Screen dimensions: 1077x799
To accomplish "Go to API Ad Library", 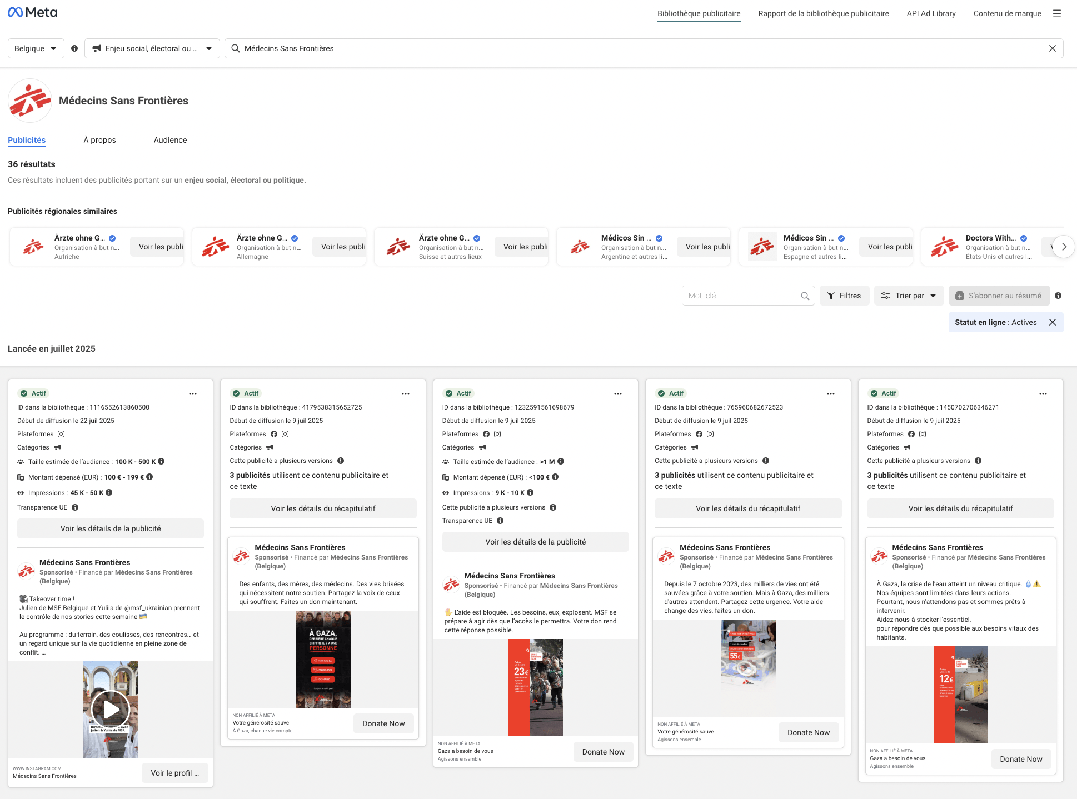I will (x=931, y=13).
